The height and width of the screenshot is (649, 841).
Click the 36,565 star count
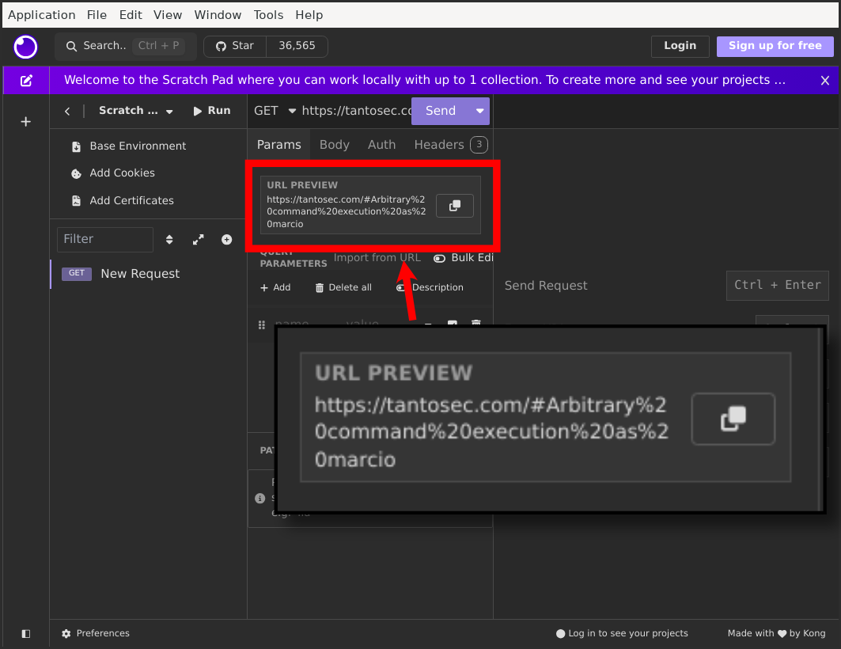click(297, 46)
